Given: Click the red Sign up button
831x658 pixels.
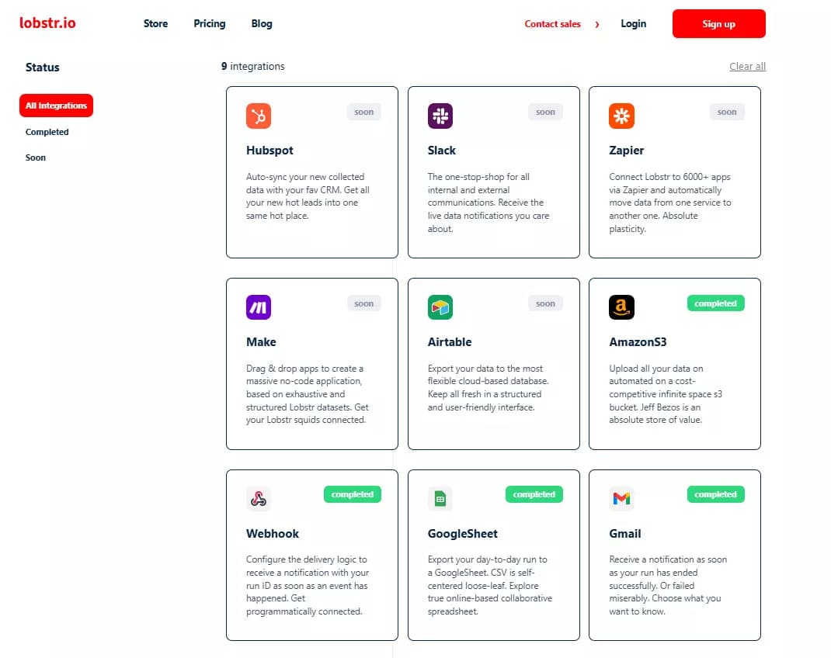Looking at the screenshot, I should point(718,24).
